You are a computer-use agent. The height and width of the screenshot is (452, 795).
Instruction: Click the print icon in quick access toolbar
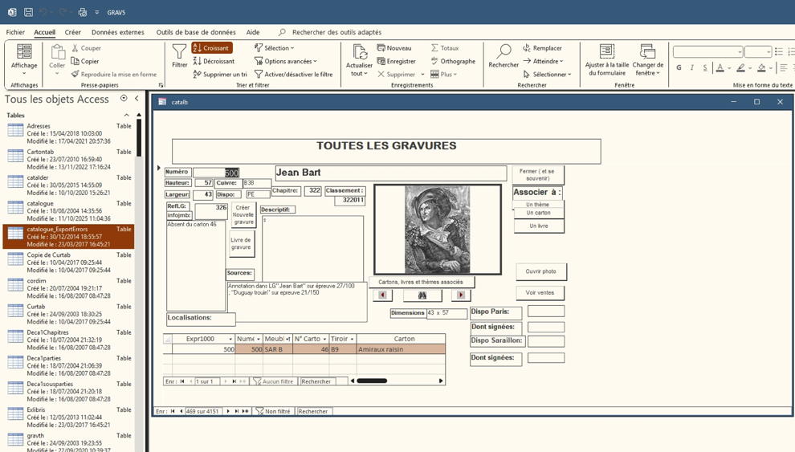[x=83, y=12]
